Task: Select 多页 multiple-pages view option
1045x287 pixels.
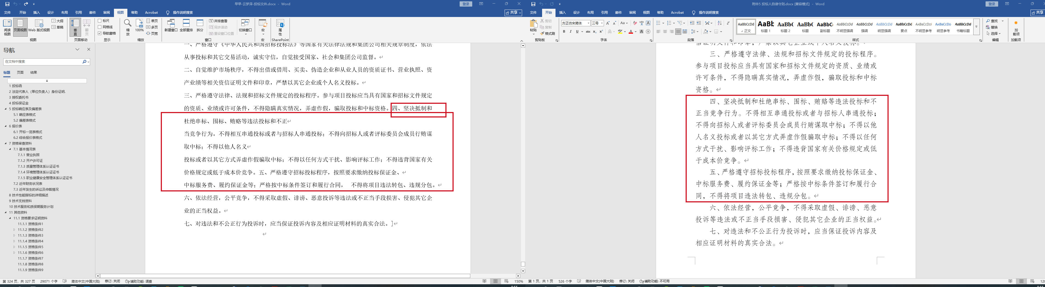Action: coord(152,27)
